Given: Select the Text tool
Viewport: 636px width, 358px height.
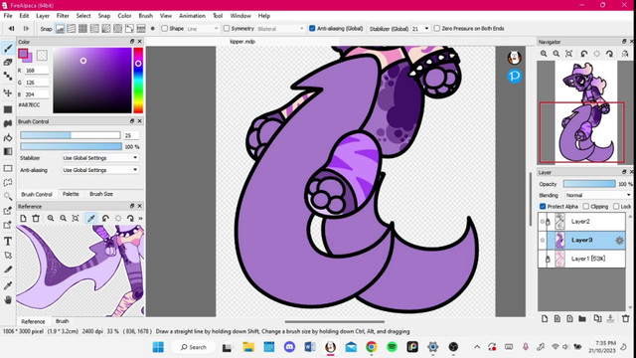Looking at the screenshot, I should (x=8, y=241).
